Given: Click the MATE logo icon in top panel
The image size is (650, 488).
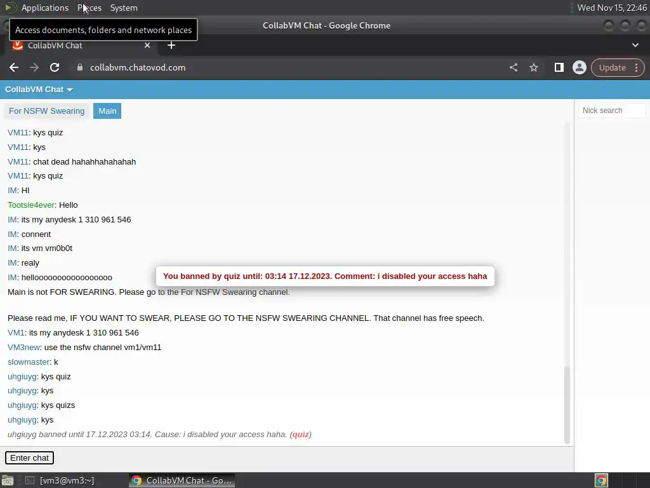Looking at the screenshot, I should [10, 8].
